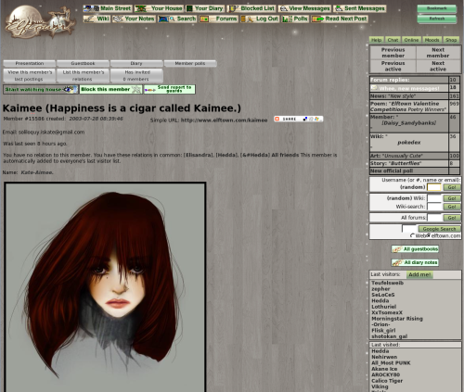
Task: Click the random Wiki input field
Action: pyautogui.click(x=434, y=198)
